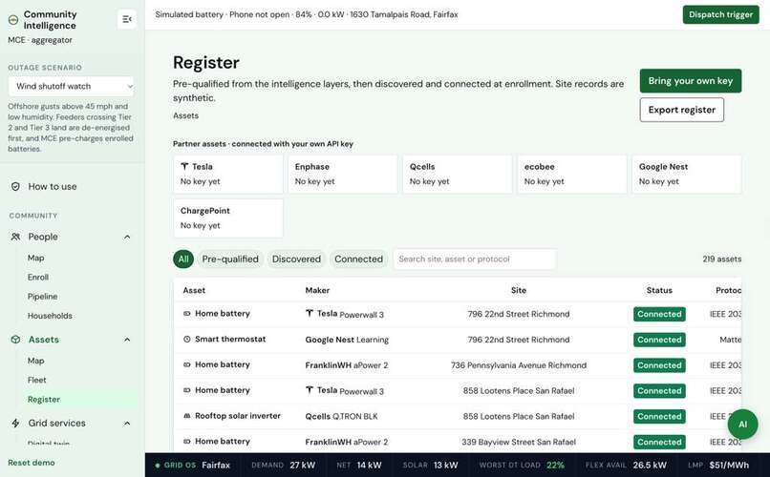Filter by Discovered assets
This screenshot has width=770, height=477.
[296, 259]
